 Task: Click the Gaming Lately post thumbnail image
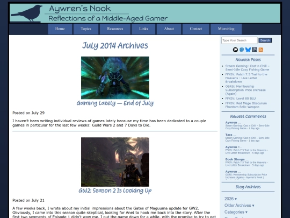(x=115, y=78)
